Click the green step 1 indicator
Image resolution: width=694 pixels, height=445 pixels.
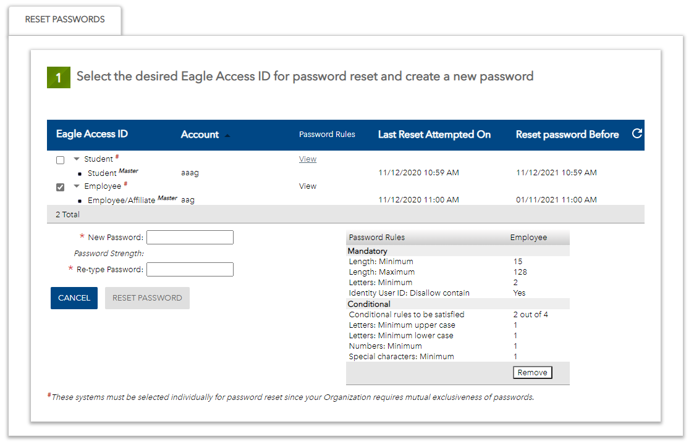pyautogui.click(x=59, y=77)
